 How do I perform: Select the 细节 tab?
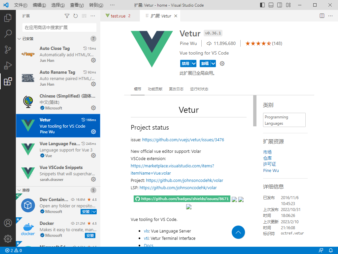tap(138, 89)
